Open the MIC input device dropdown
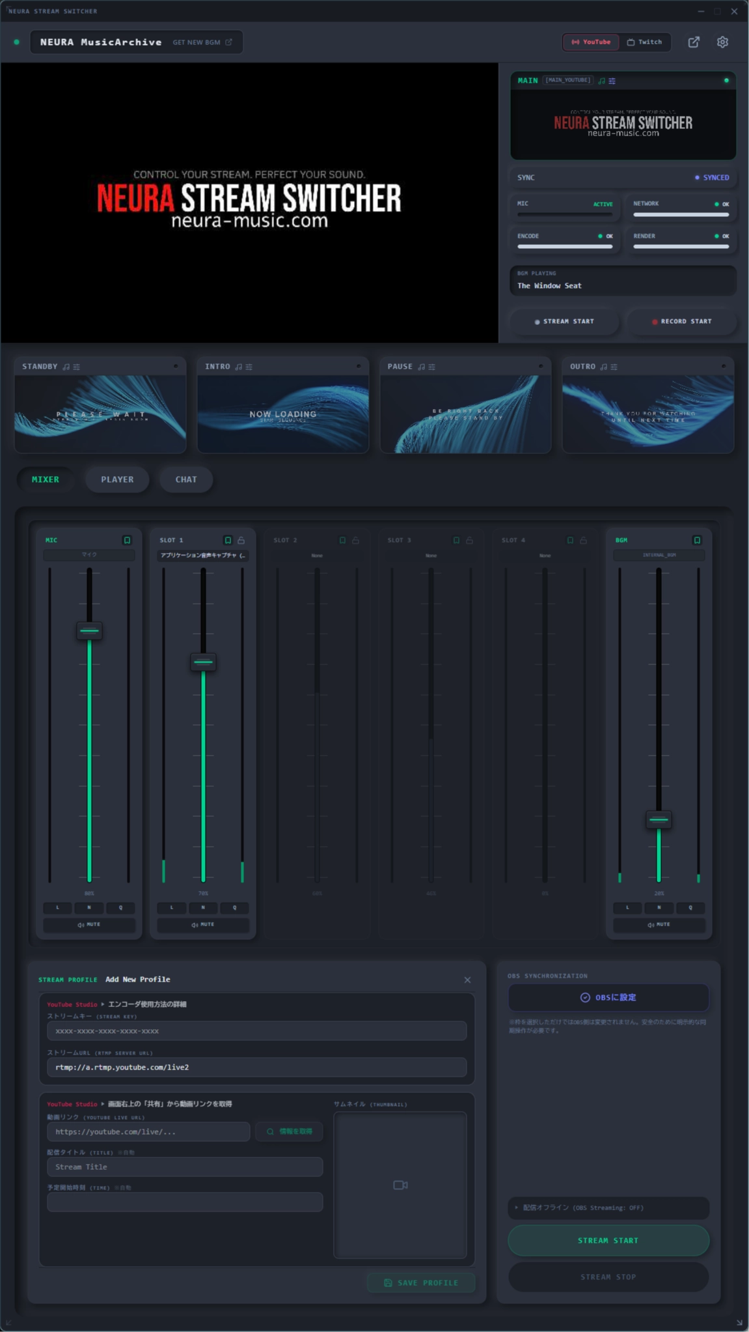 click(x=89, y=555)
